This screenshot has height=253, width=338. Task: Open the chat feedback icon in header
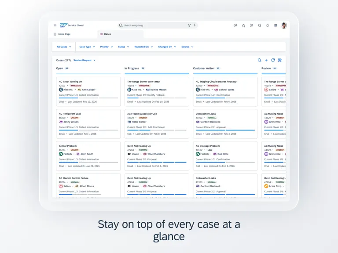point(235,25)
